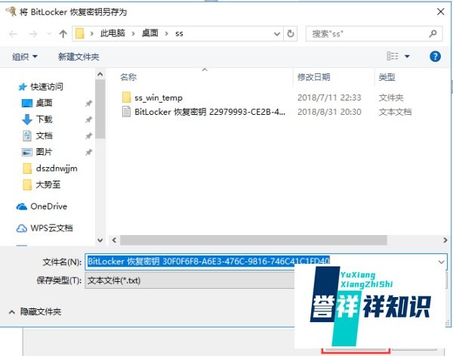Open recent locations dropdown arrow
Image resolution: width=453 pixels, height=356 pixels.
click(x=49, y=34)
